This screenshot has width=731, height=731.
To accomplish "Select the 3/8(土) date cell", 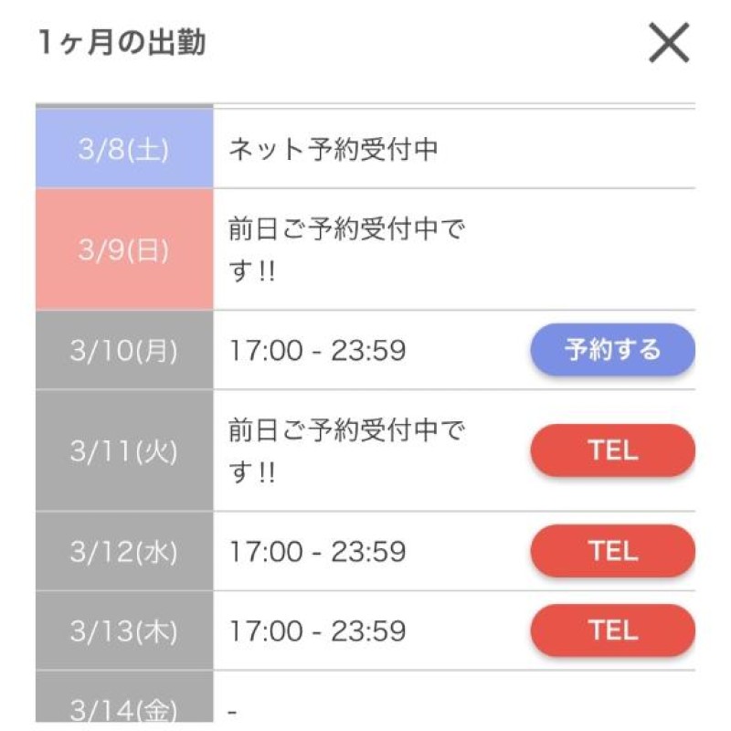I will point(124,149).
